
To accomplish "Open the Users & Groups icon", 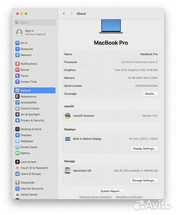I will [x=17, y=174].
